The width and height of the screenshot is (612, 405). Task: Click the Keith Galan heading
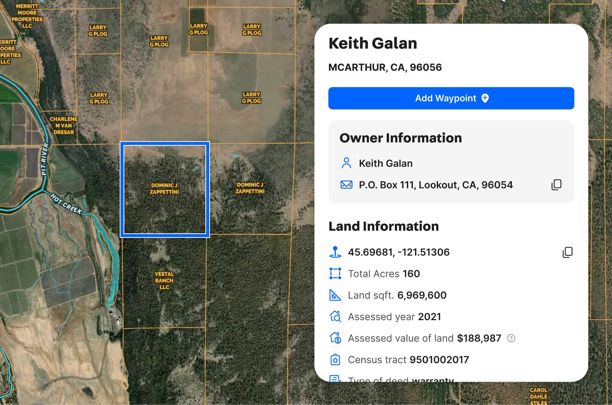click(x=373, y=43)
